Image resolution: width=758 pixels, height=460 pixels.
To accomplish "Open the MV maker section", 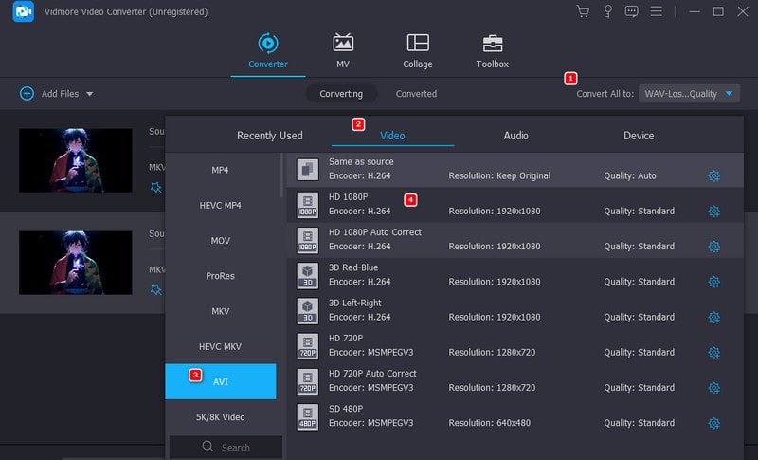I will tap(343, 51).
